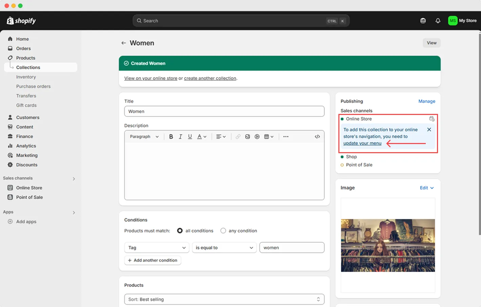Screen dimensions: 481x307
Task: Change the products sort from Best selling
Action: [x=224, y=299]
